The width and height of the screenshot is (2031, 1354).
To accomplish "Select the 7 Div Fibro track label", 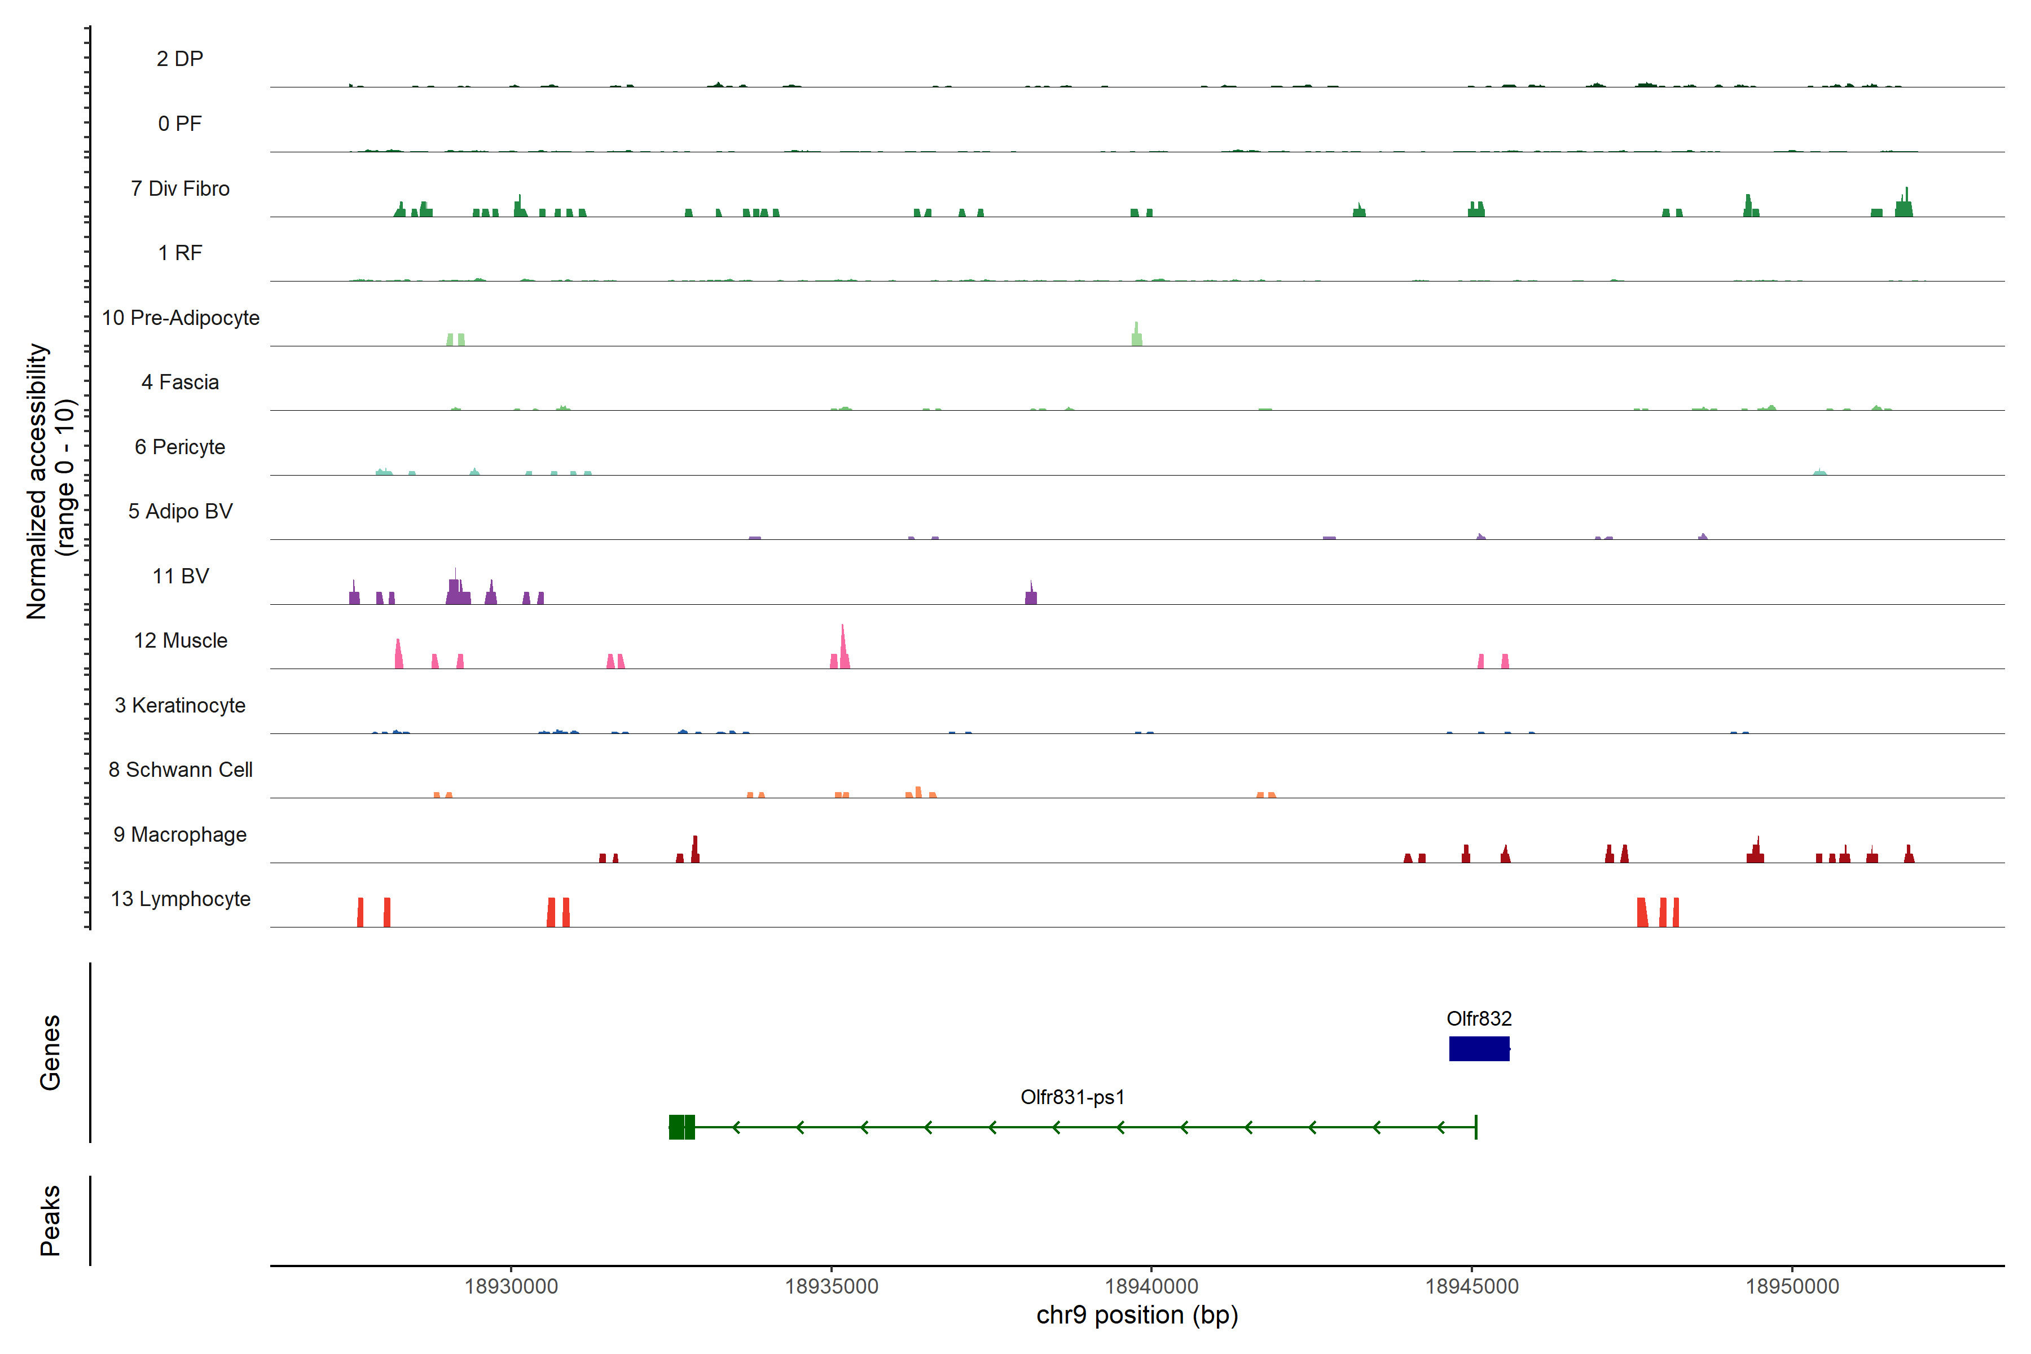I will (179, 188).
